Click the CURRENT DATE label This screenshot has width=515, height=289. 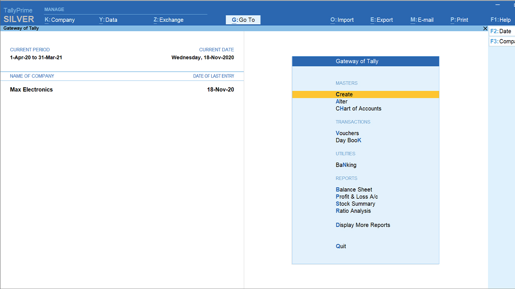pyautogui.click(x=216, y=50)
